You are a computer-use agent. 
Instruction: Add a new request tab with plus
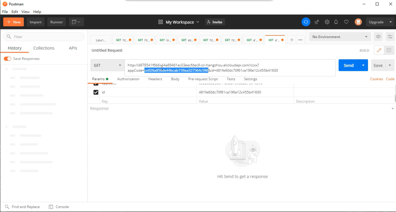tap(292, 40)
